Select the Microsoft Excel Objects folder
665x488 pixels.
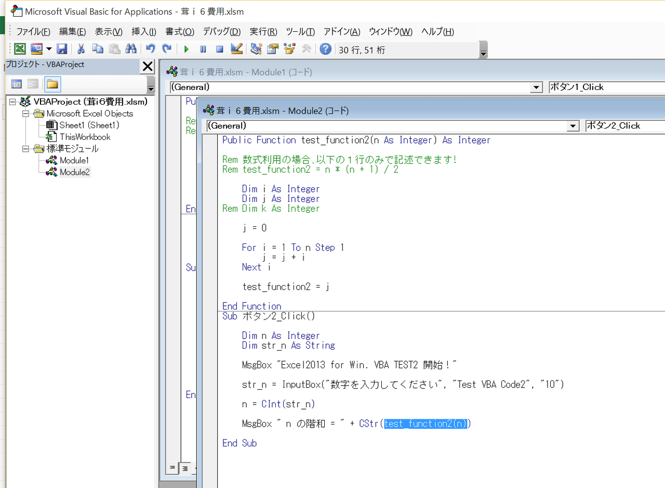[x=90, y=113]
